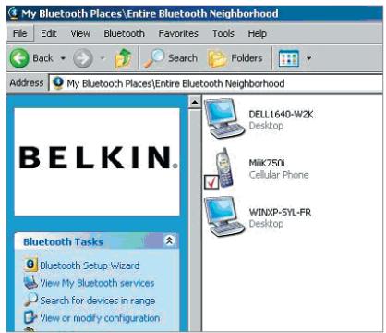
Task: Select the WINXP-SYL-FR desktop icon
Action: click(x=224, y=216)
